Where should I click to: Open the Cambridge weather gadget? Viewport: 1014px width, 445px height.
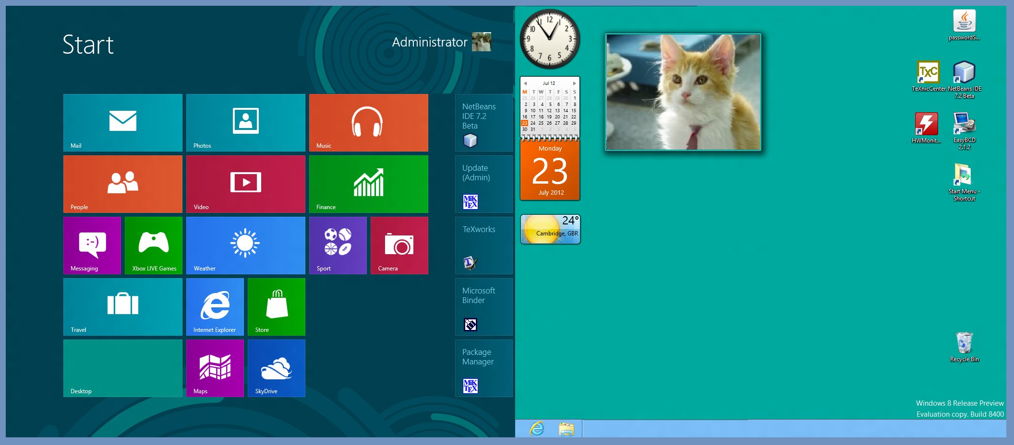click(551, 229)
